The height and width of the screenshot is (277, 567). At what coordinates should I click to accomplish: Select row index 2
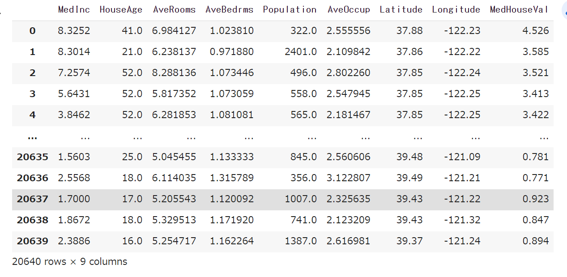click(32, 73)
